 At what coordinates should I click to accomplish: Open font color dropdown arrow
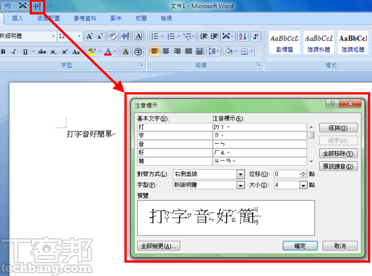[x=115, y=52]
